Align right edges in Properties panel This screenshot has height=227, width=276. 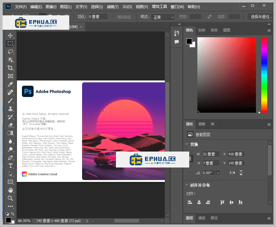[208, 202]
